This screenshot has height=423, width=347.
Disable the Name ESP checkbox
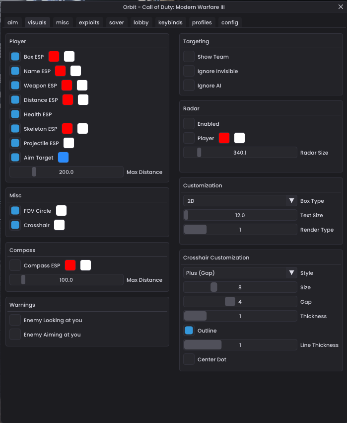point(15,71)
